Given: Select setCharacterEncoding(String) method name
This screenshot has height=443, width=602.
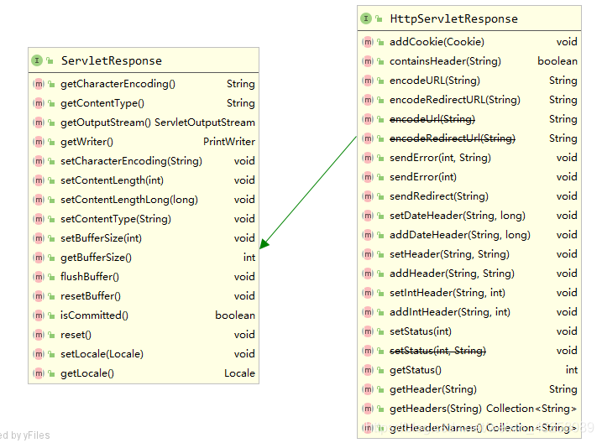Looking at the screenshot, I should pyautogui.click(x=131, y=161).
